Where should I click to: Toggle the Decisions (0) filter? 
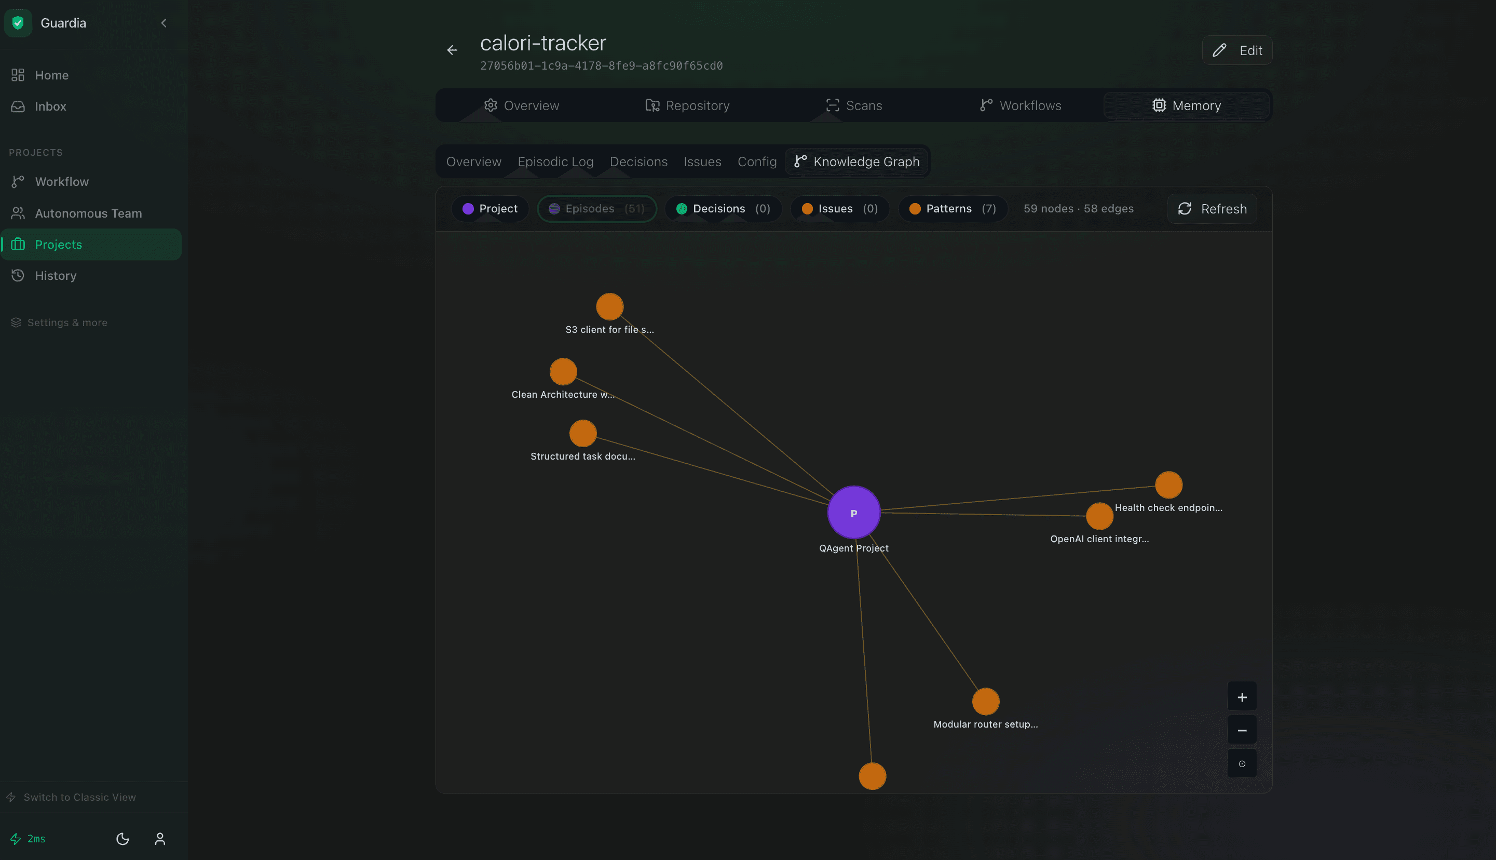point(723,208)
